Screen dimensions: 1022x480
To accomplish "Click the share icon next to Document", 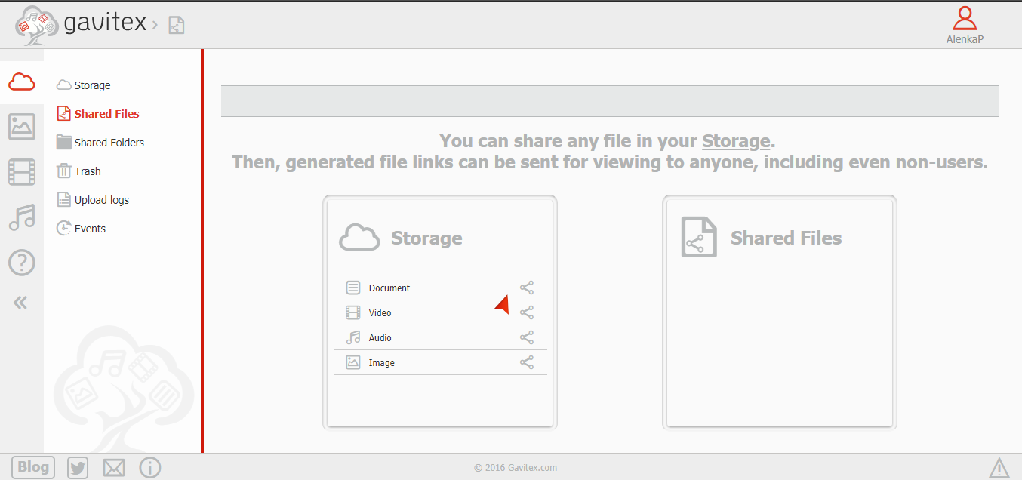I will [x=527, y=288].
